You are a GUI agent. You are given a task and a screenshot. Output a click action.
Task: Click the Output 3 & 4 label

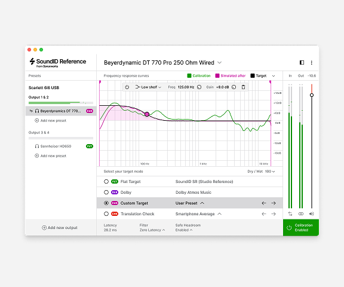tap(39, 133)
